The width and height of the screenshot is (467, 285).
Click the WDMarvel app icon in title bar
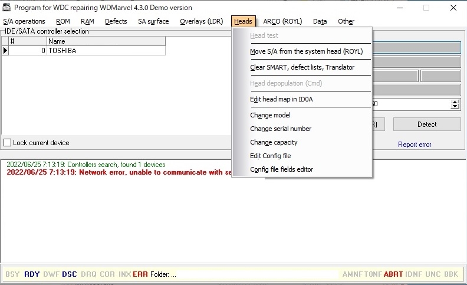tap(6, 8)
